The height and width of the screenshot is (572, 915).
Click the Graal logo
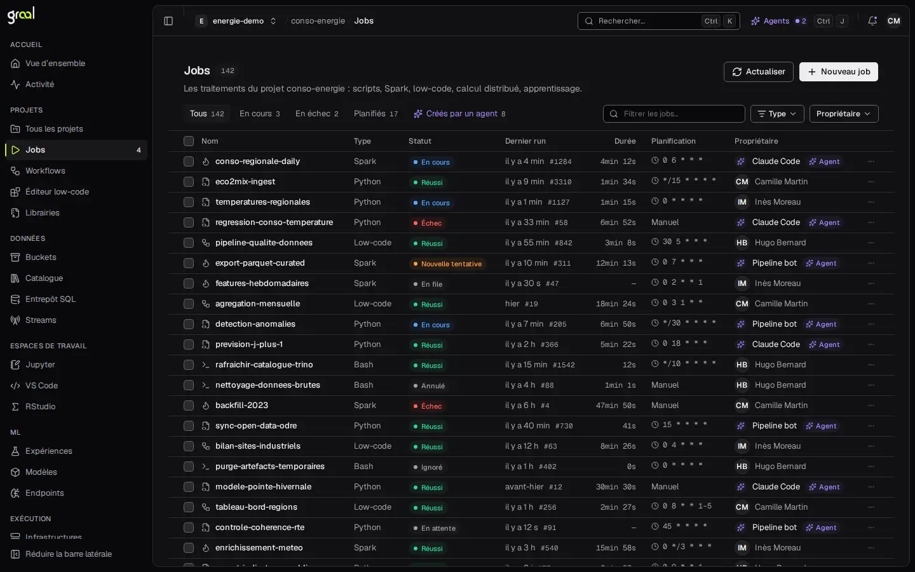21,15
